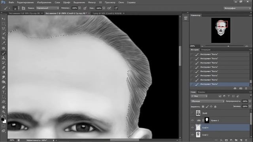Select the History Brush tool

click(x=4, y=63)
